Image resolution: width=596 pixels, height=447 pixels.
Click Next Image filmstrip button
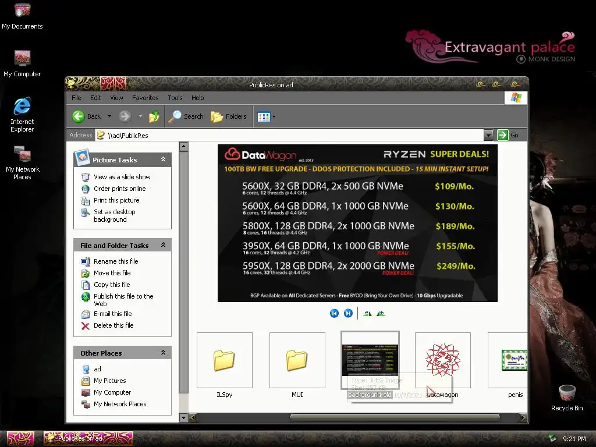pos(348,313)
